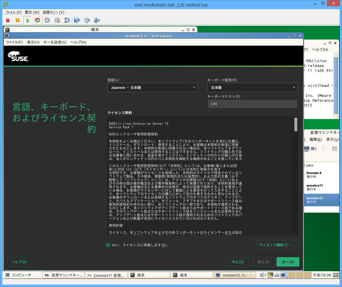Screen dimensions: 342x287
Task: Click the Computer main menu button on the panel
Action: pos(18,275)
